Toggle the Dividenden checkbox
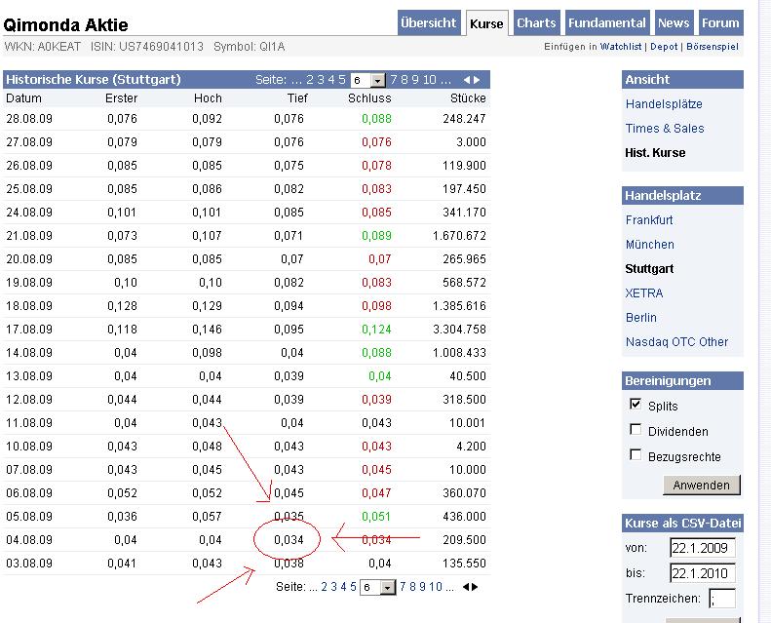Viewport: 771px width, 623px height. [636, 430]
